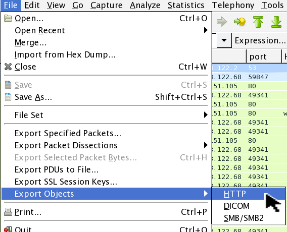Screen dimensions: 287x232
Task: Jump to last packet with down arrow icon
Action: point(276,22)
